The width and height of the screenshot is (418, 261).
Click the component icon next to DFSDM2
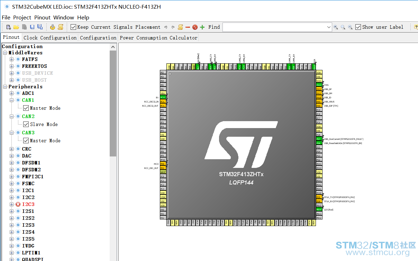point(18,170)
